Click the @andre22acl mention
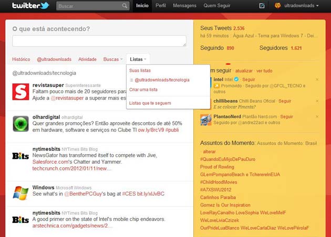 point(252,123)
